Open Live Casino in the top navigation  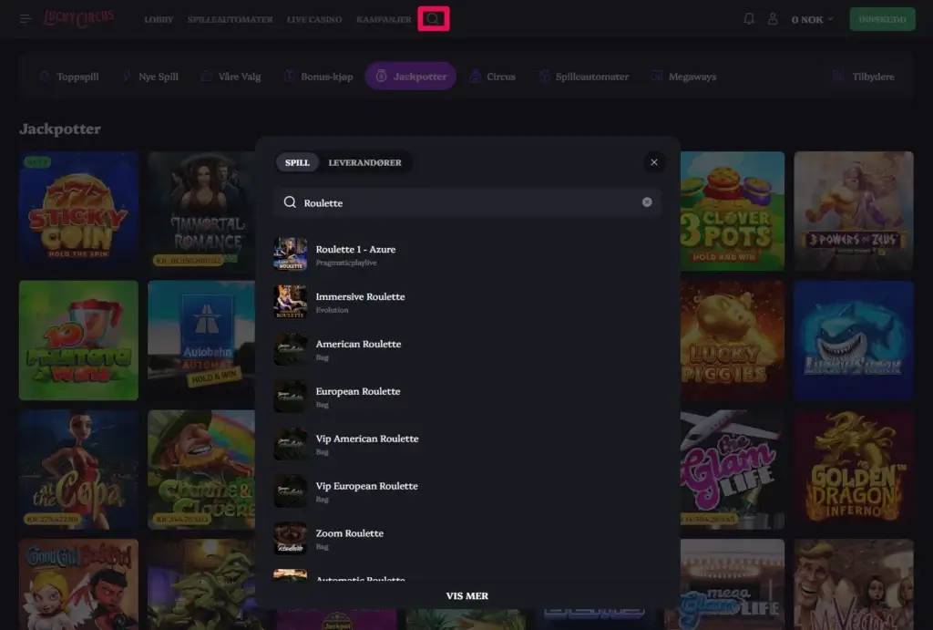314,20
